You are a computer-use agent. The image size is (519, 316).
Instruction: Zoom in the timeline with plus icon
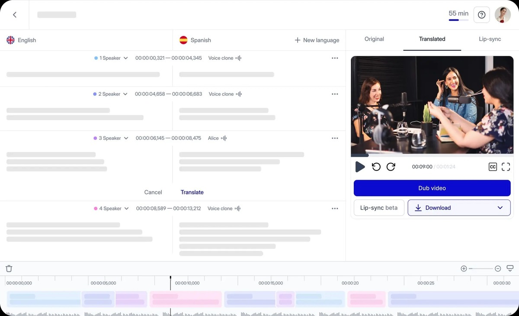coord(464,268)
